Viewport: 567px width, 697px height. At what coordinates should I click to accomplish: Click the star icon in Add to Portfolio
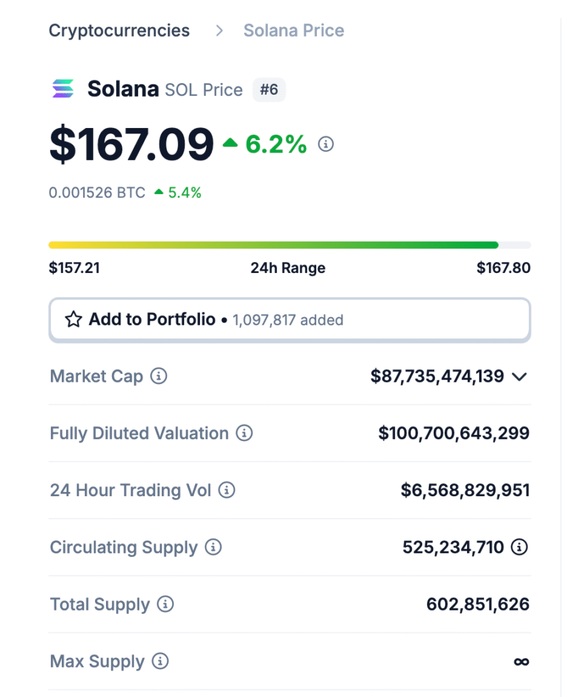pos(73,320)
